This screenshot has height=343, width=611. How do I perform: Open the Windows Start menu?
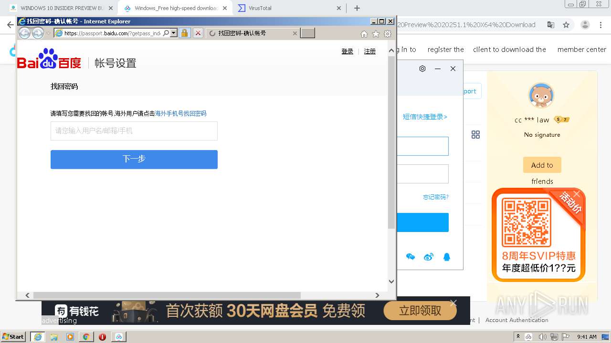(13, 337)
